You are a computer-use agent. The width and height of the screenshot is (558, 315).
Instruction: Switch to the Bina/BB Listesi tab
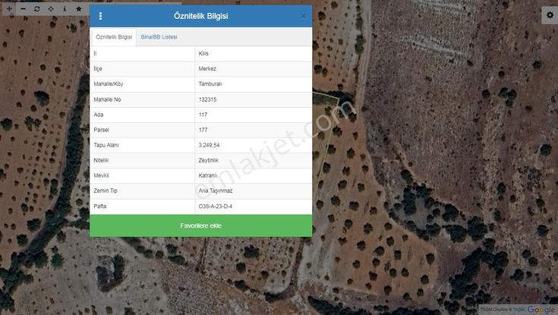point(159,37)
